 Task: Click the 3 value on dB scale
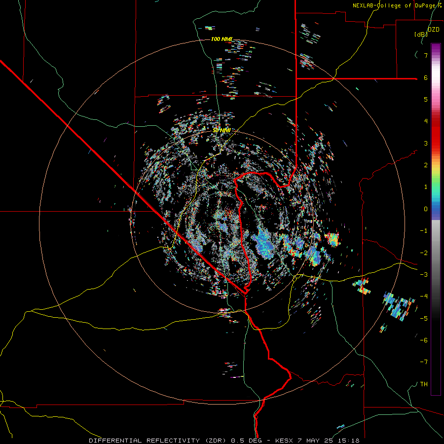[x=426, y=143]
